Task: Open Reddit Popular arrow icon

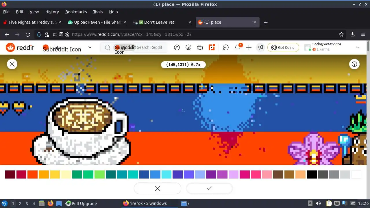Action: (x=177, y=47)
